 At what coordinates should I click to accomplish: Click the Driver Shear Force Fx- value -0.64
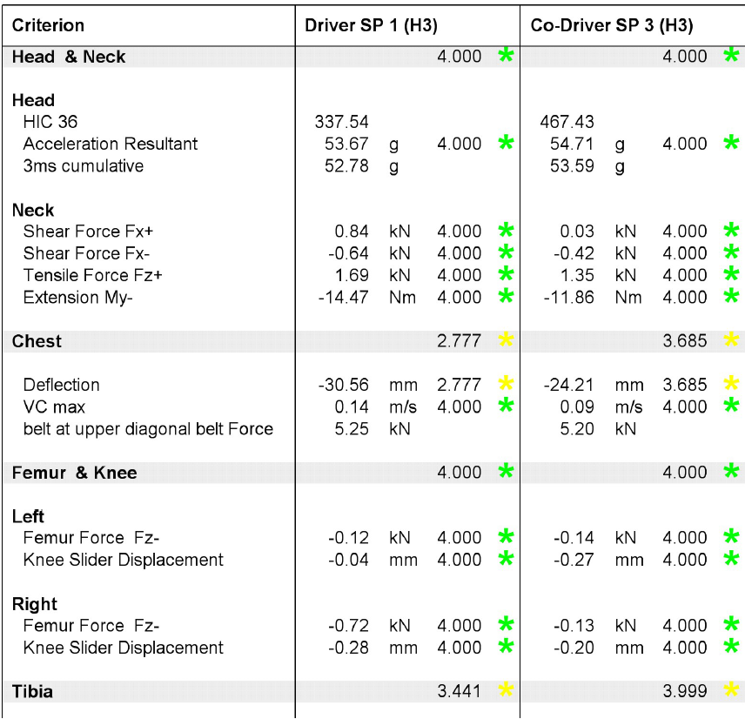pyautogui.click(x=348, y=253)
